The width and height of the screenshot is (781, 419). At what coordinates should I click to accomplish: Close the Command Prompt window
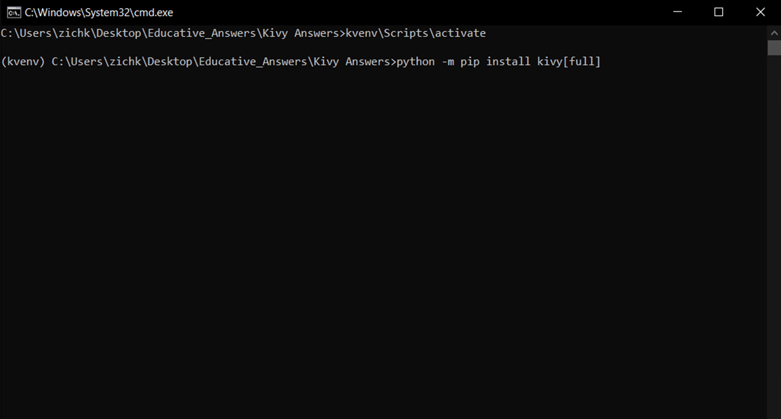click(x=760, y=12)
